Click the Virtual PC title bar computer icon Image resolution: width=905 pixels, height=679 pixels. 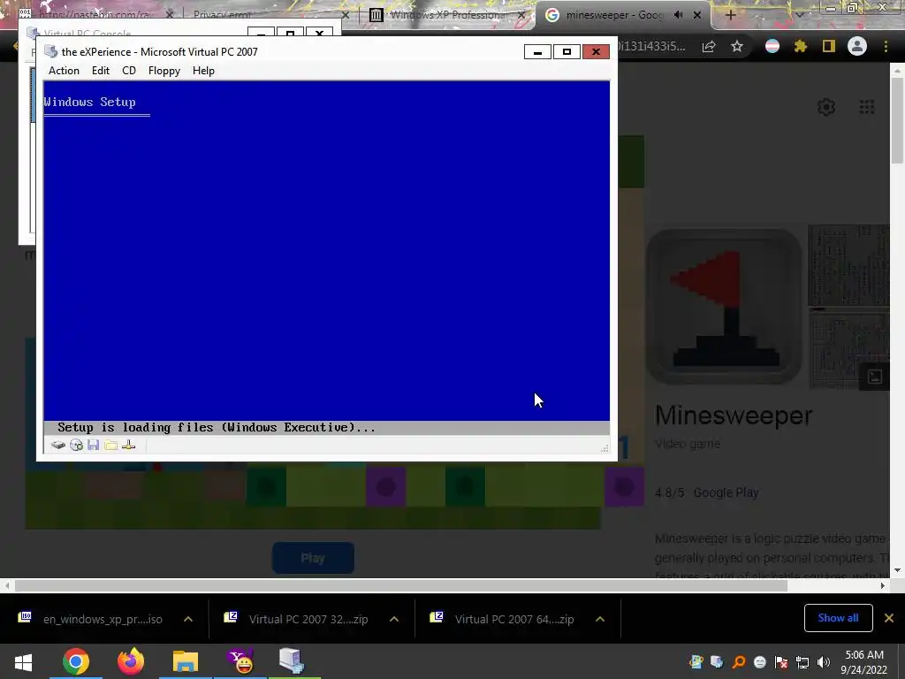(x=50, y=51)
